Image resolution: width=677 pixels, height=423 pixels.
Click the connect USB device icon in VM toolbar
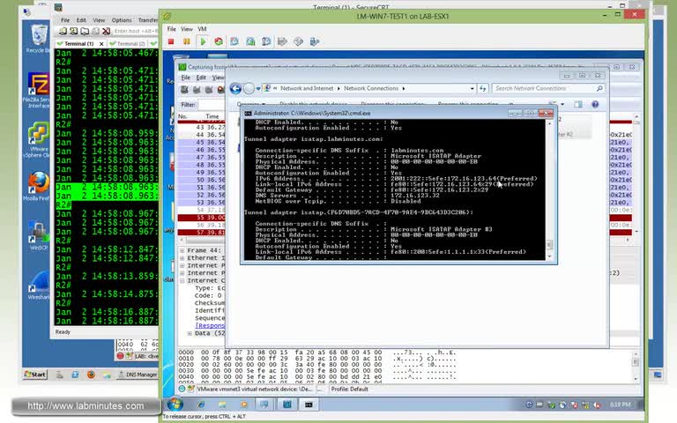tap(315, 42)
